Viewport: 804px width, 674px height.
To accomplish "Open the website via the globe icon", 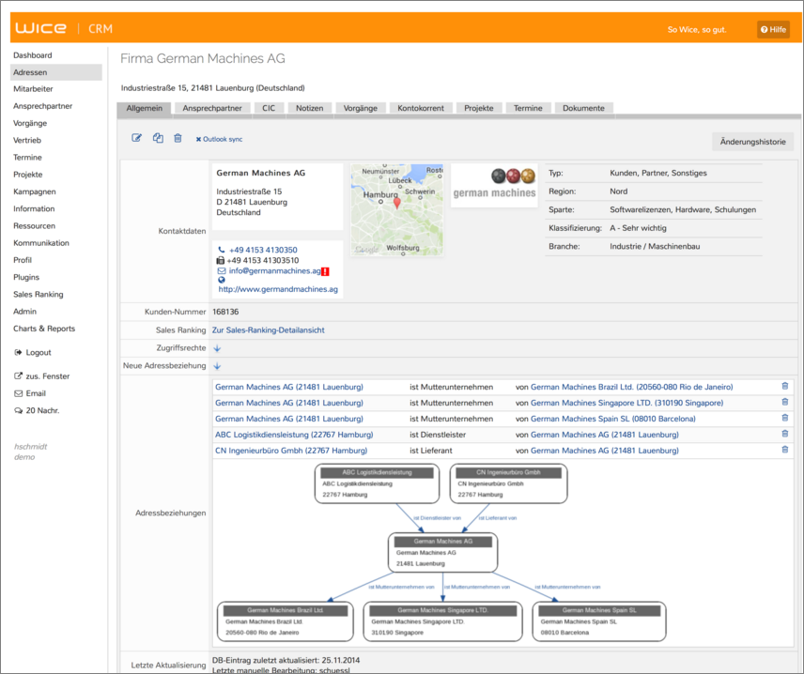I will [221, 280].
